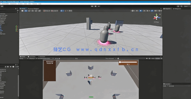This screenshot has height=99, width=191.
Task: Open the Project panel more options menu
Action: tap(18, 65)
